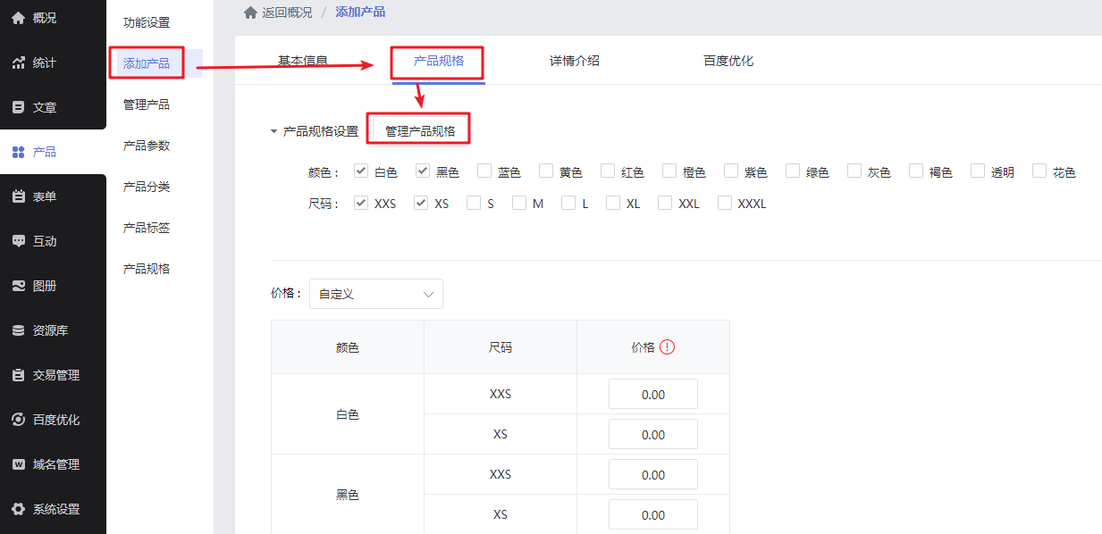
Task: Click the 颜色 table column header
Action: point(348,347)
